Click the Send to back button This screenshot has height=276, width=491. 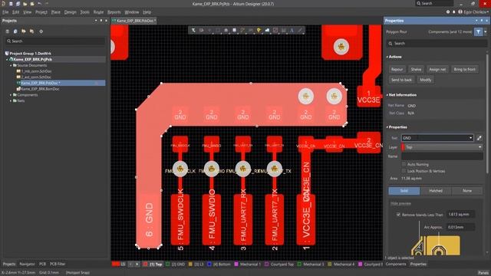(x=401, y=80)
